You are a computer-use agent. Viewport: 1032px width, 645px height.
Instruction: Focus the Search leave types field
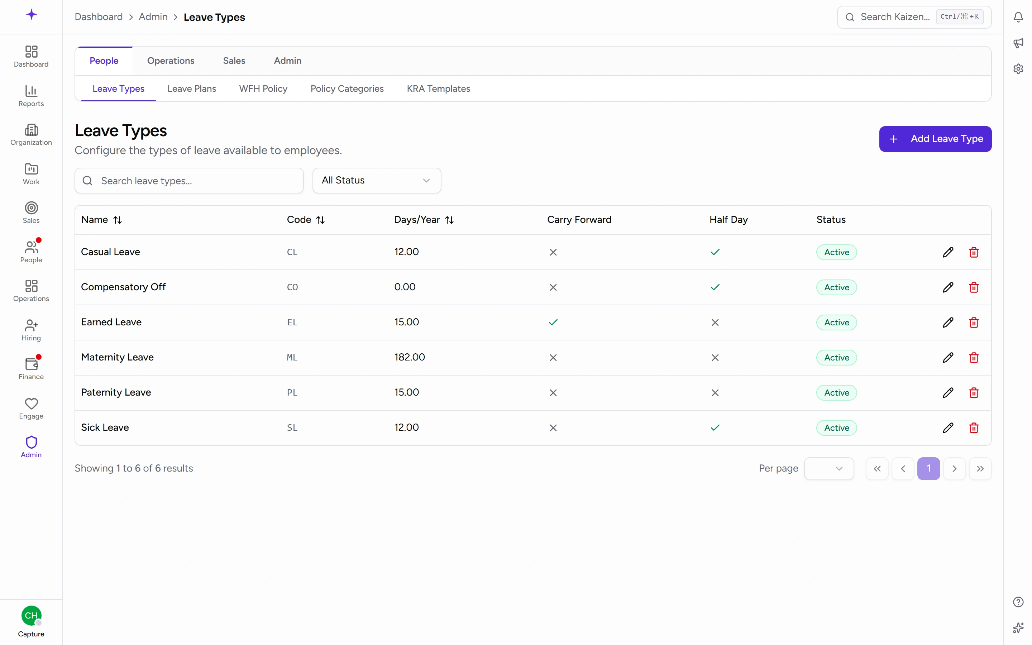click(x=189, y=181)
